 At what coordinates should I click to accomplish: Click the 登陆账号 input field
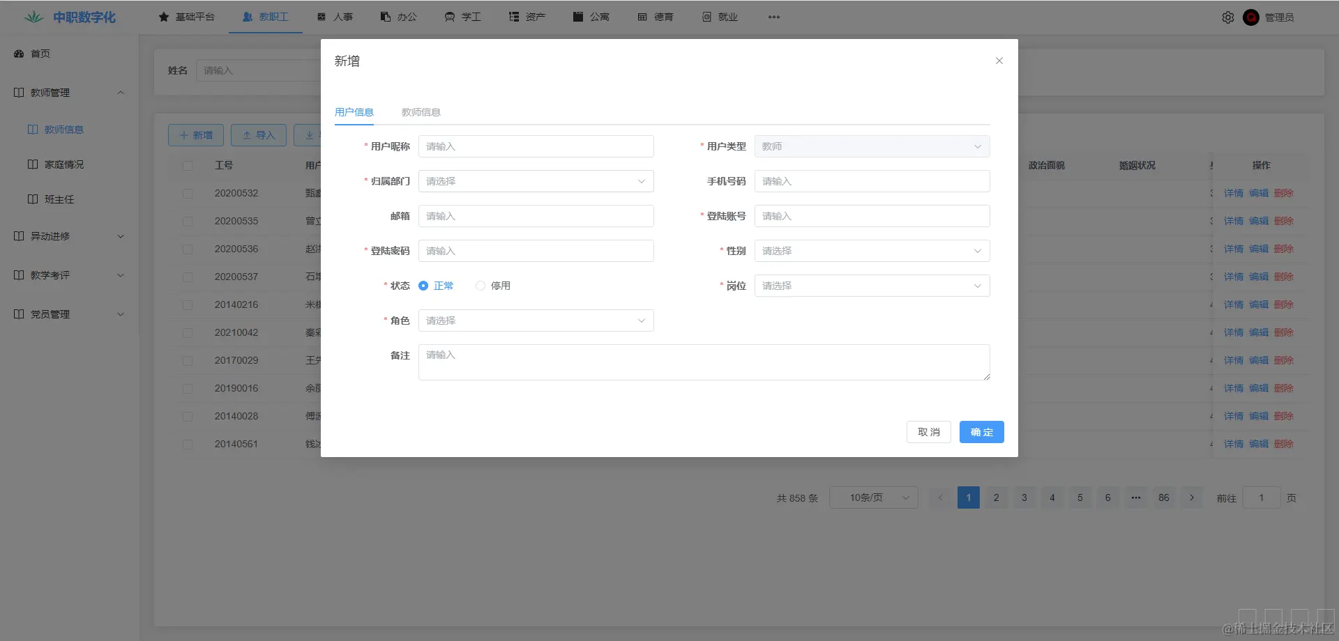(872, 216)
